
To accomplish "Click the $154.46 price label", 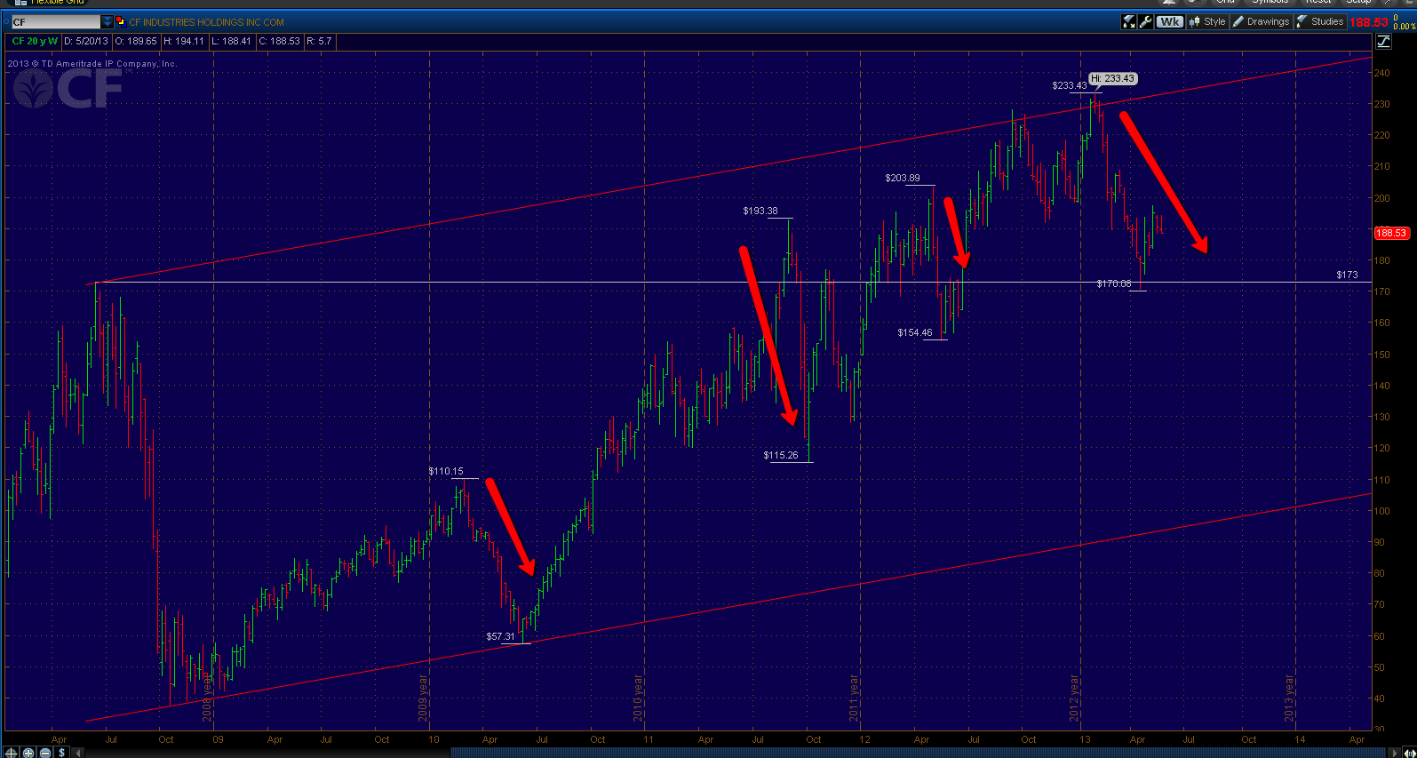I will pos(915,332).
